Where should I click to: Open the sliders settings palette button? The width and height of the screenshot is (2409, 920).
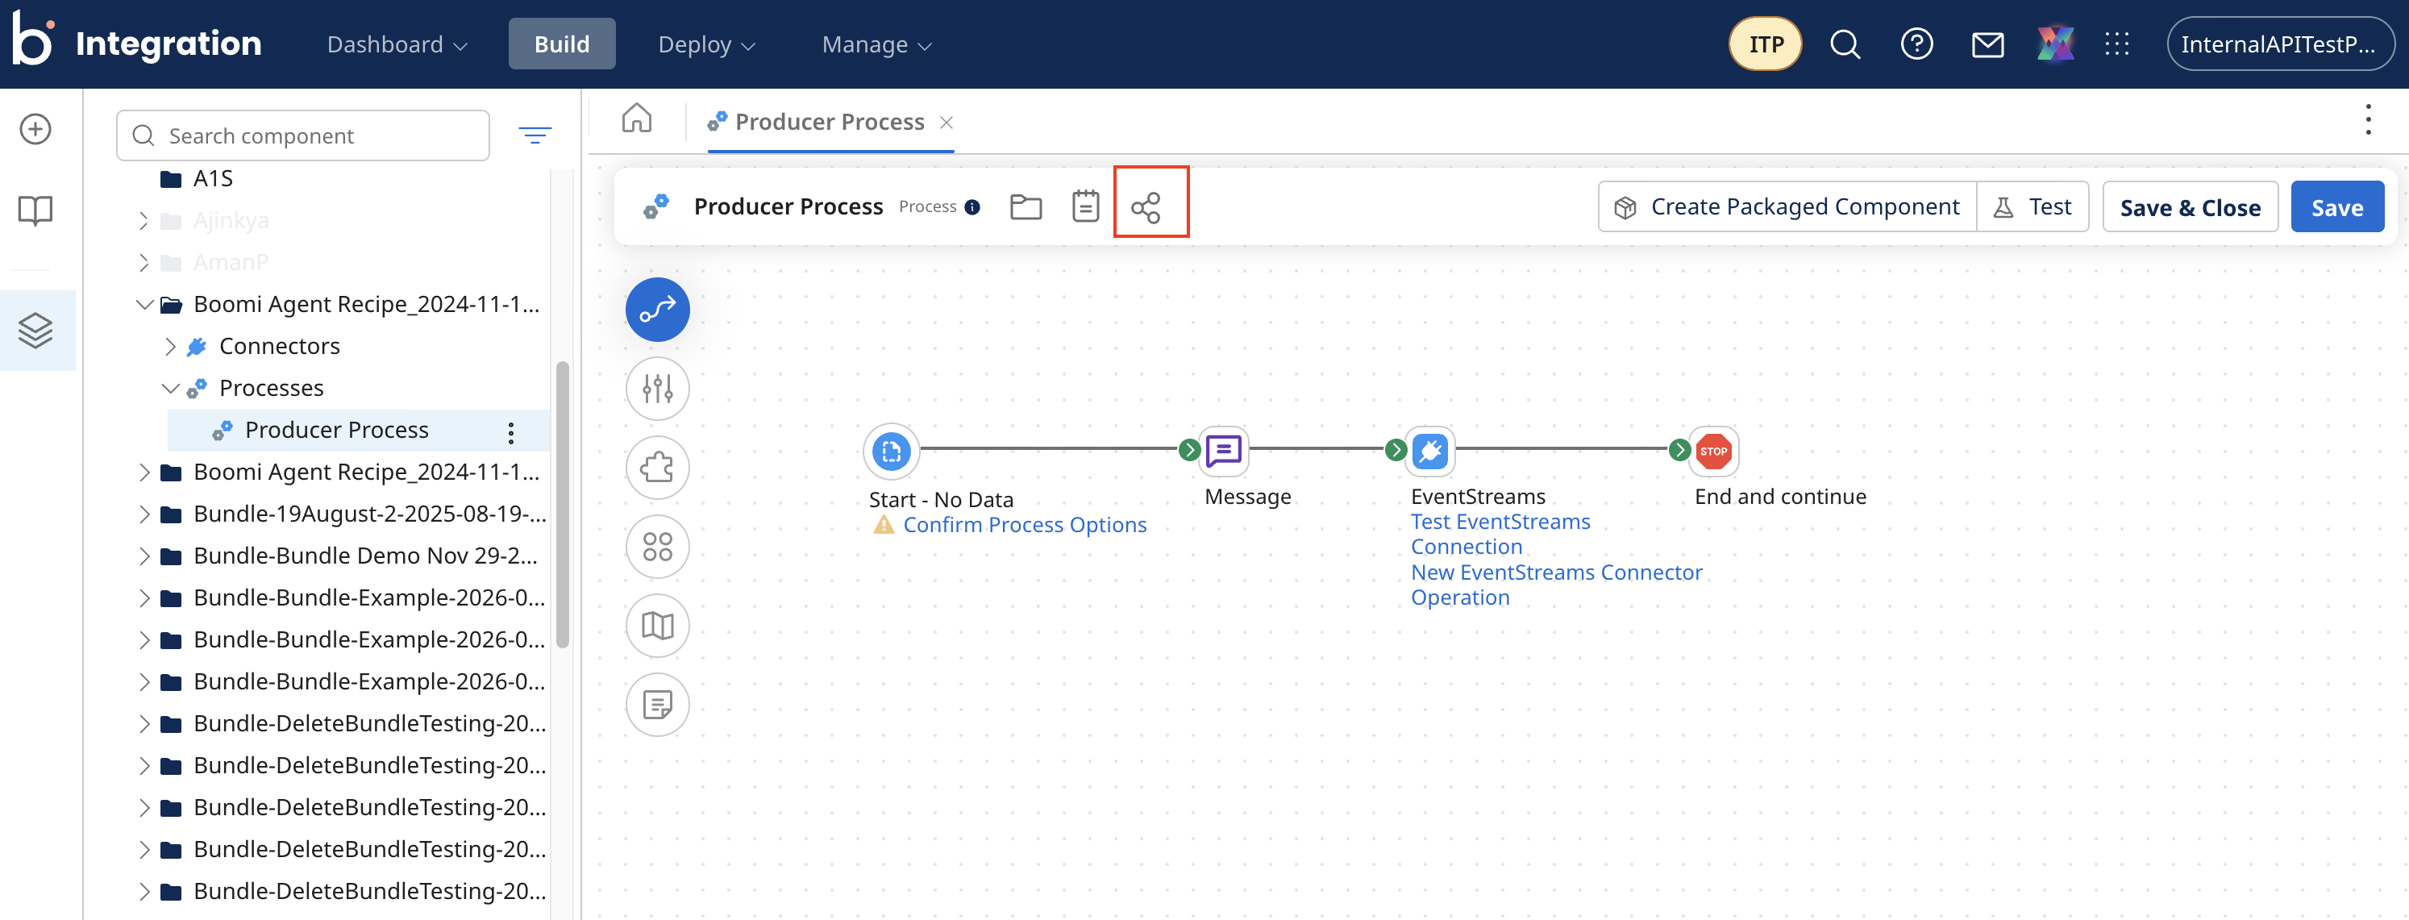click(657, 389)
